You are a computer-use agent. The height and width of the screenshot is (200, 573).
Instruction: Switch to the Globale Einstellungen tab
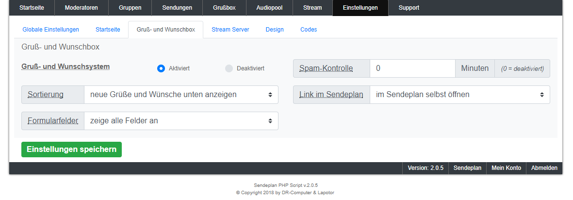tap(50, 30)
